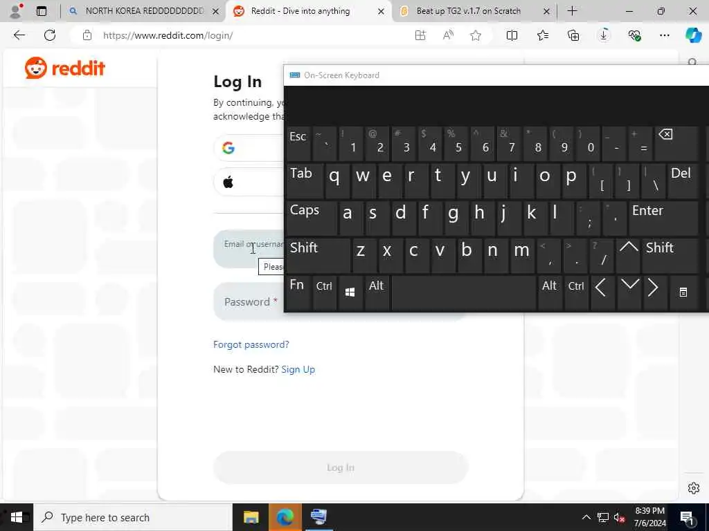Close the NORTH KOREA search tab
This screenshot has height=531, width=709.
click(216, 11)
